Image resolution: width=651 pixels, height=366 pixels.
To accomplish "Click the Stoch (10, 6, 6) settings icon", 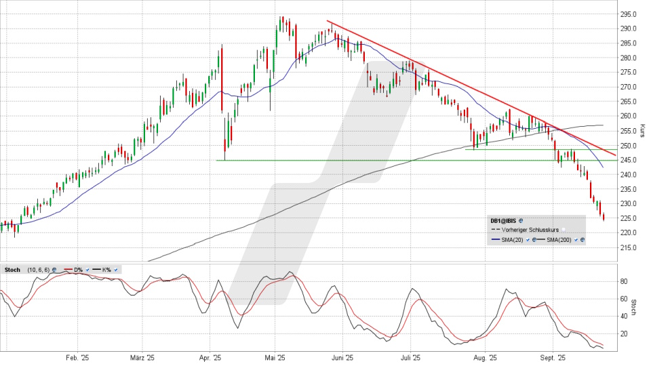I will click(55, 270).
